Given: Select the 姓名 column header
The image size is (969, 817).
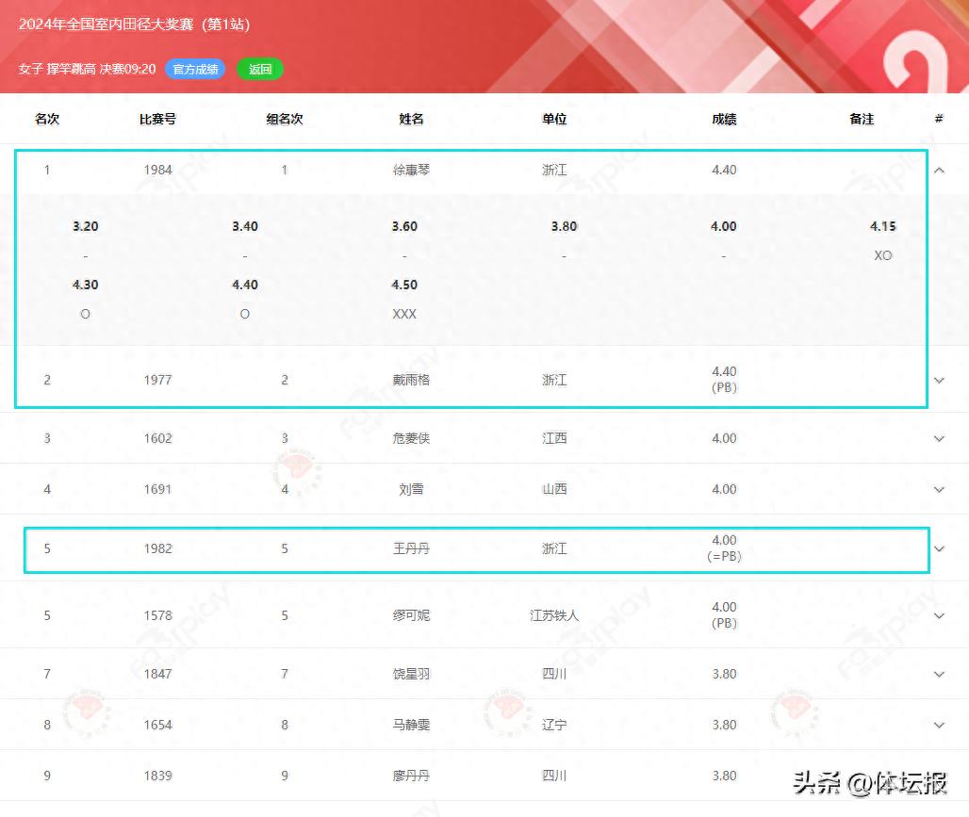Looking at the screenshot, I should pos(411,120).
